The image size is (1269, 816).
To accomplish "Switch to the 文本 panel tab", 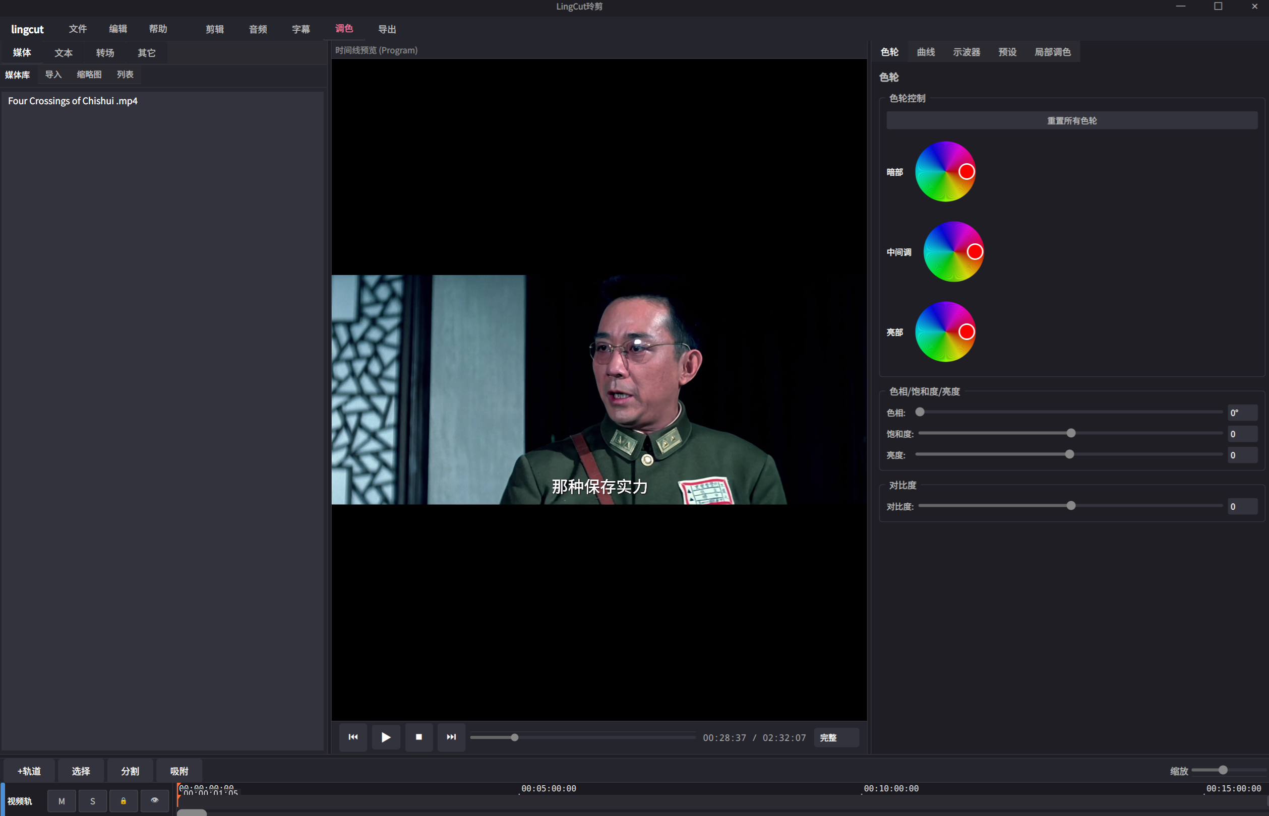I will tap(64, 53).
